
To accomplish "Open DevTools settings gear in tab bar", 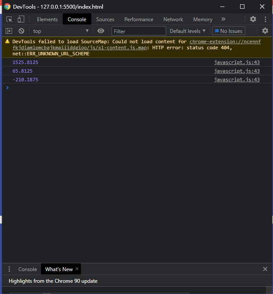I will pos(253,19).
